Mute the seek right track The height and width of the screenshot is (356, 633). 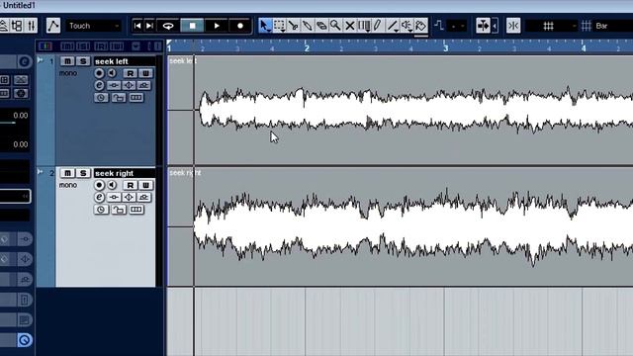(67, 173)
